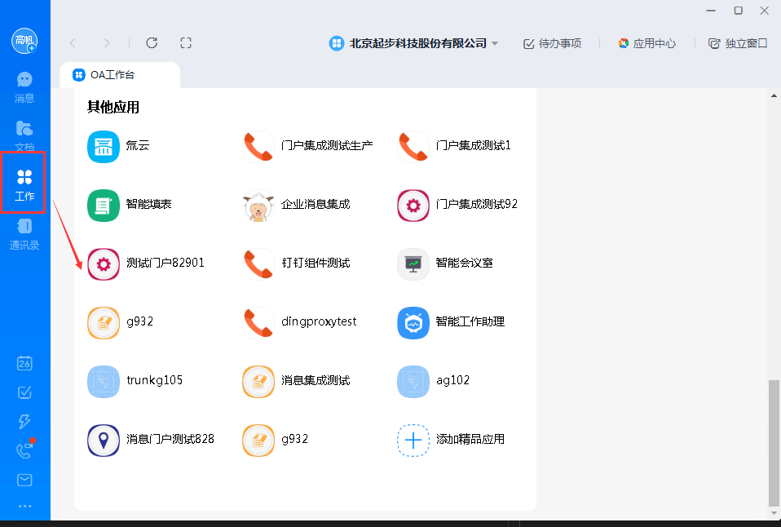Click the user avatar at top
The width and height of the screenshot is (781, 527).
[x=24, y=41]
